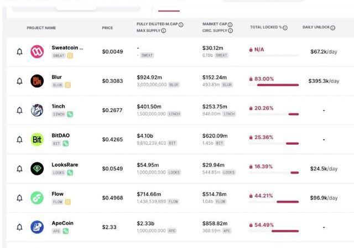354x248 pixels.
Task: Open the LooksRare project name link
Action: (65, 165)
